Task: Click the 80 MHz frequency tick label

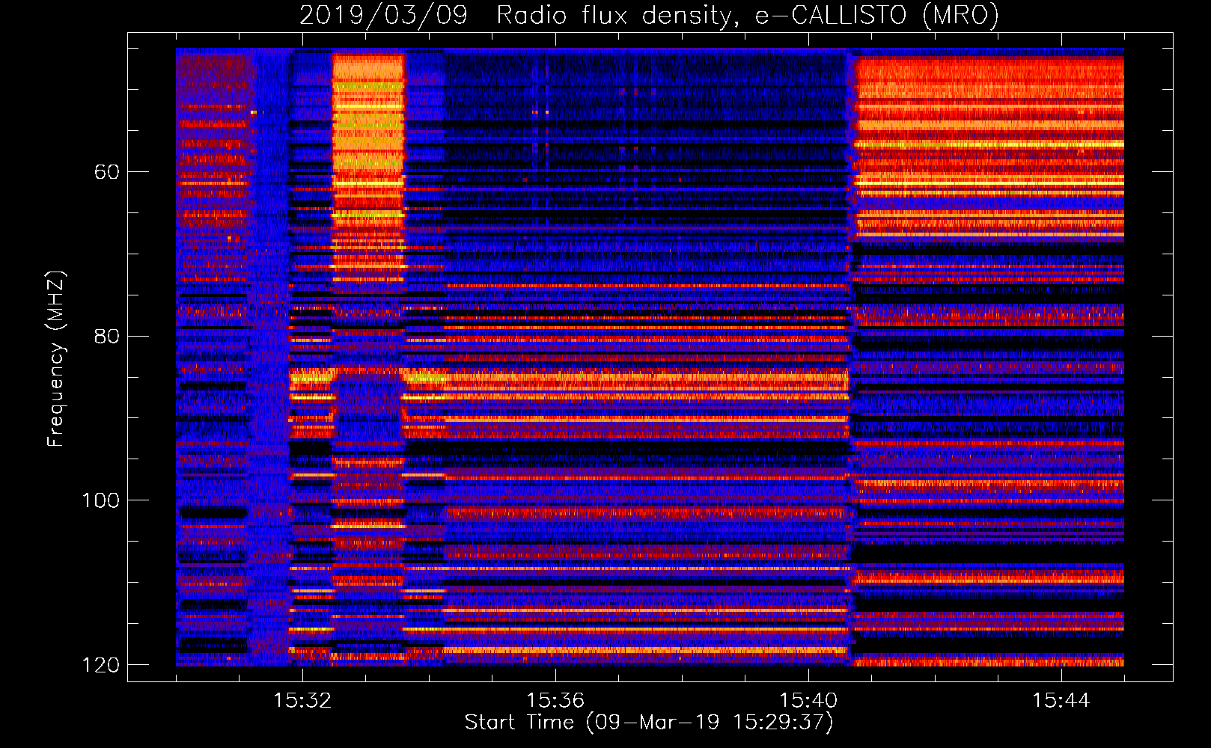Action: point(107,336)
